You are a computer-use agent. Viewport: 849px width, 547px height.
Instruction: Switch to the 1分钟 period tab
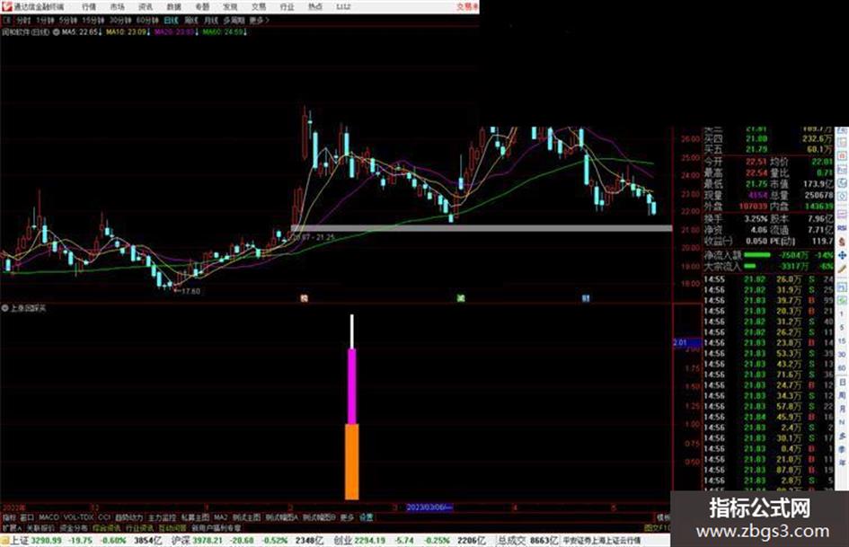pyautogui.click(x=44, y=20)
